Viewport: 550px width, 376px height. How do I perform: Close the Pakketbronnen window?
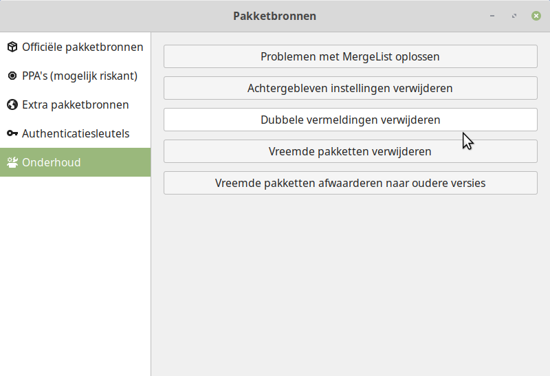pos(536,16)
